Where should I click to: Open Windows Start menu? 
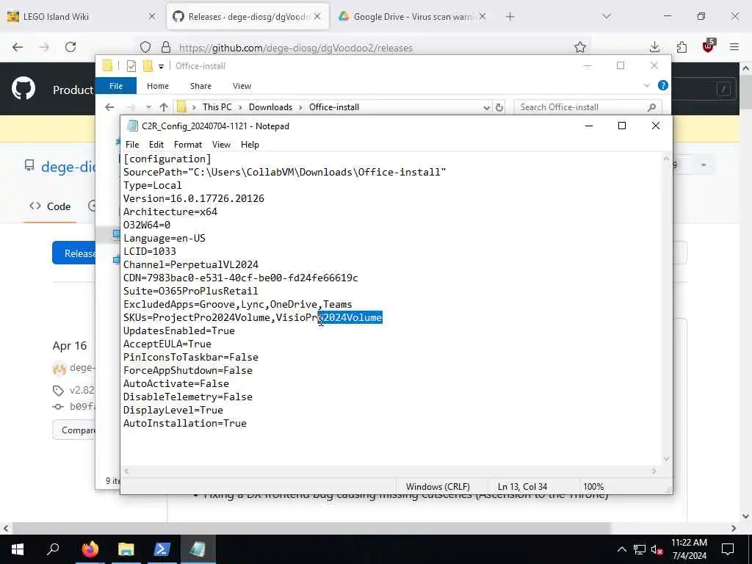point(18,549)
